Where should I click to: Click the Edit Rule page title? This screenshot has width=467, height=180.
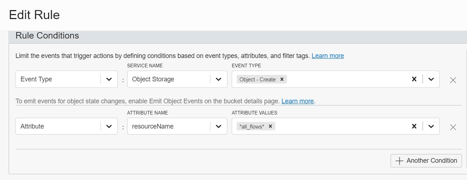(x=34, y=15)
